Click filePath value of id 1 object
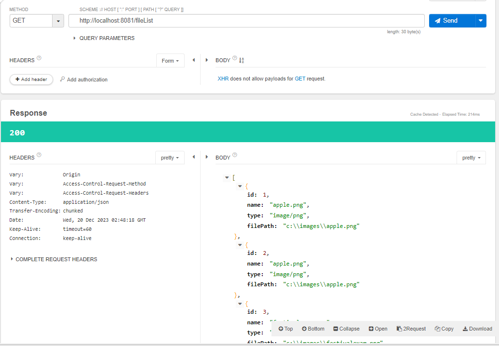Screen dimensions: 499x346 321,226
